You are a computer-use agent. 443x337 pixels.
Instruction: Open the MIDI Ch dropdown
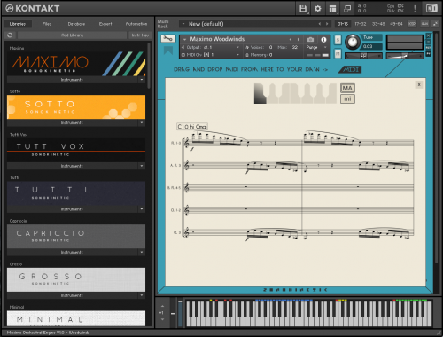click(211, 55)
